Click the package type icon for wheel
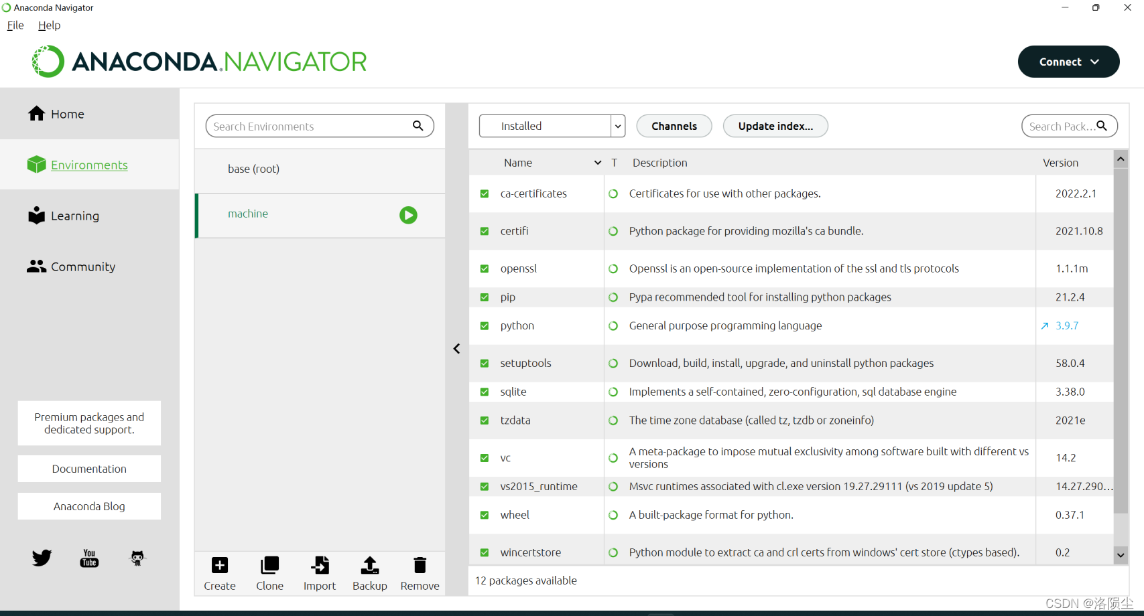The height and width of the screenshot is (616, 1144). pyautogui.click(x=613, y=515)
